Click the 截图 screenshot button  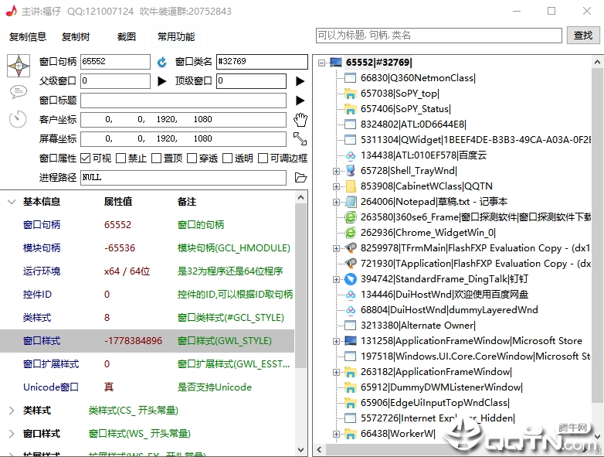pos(127,36)
